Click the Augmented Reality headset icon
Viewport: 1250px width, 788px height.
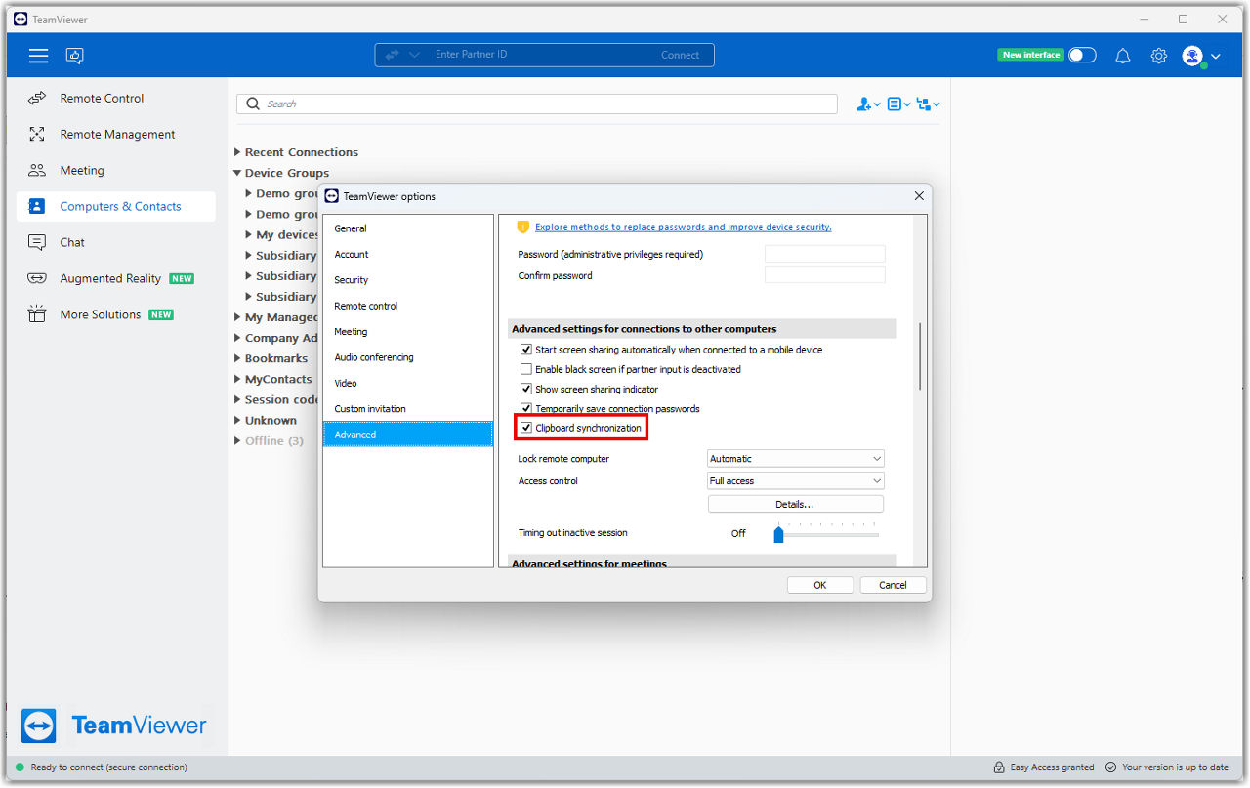(x=37, y=278)
